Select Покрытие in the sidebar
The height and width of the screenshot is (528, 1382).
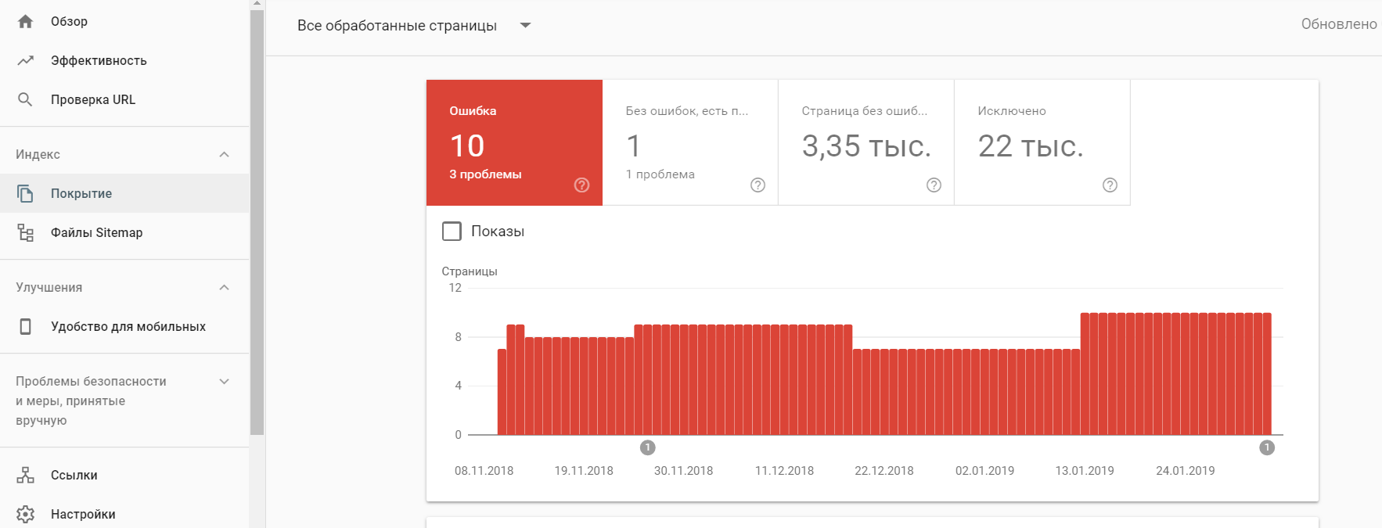click(81, 193)
